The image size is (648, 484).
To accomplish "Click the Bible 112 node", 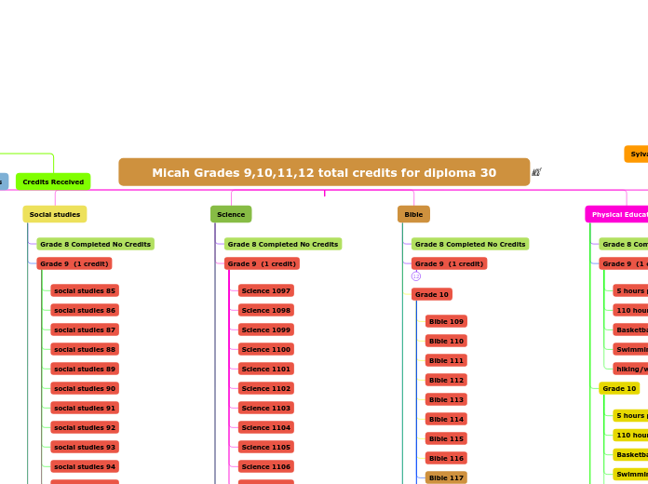I will coord(446,380).
